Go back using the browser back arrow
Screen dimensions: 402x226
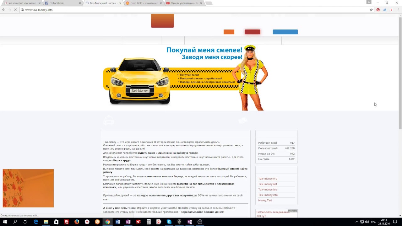pos(4,10)
